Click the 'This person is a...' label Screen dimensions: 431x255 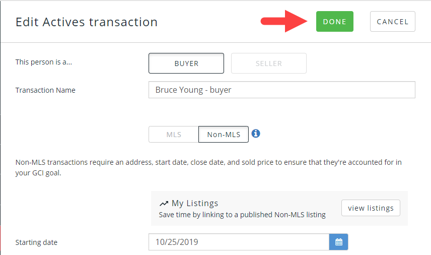click(44, 62)
